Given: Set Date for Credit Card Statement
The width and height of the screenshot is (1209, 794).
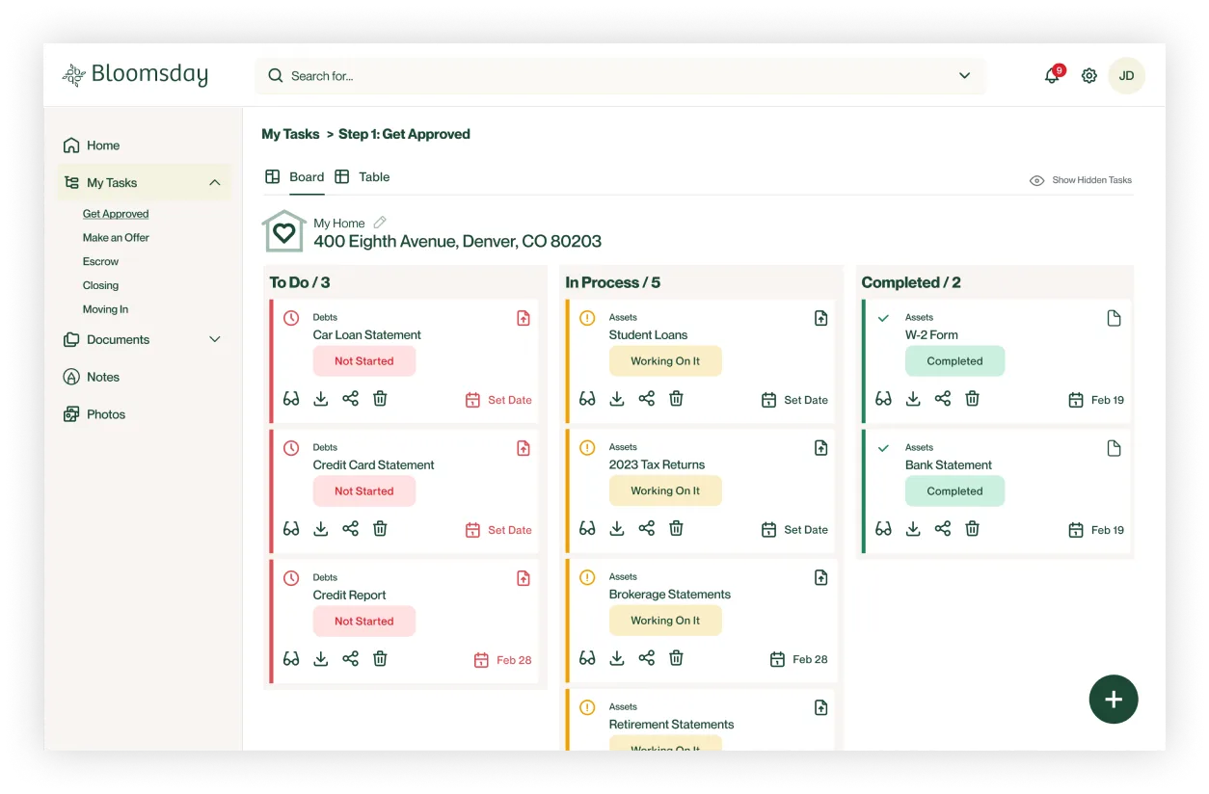Looking at the screenshot, I should (498, 530).
